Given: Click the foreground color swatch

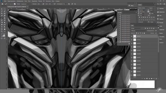Looking at the screenshot, I should 2,34.
